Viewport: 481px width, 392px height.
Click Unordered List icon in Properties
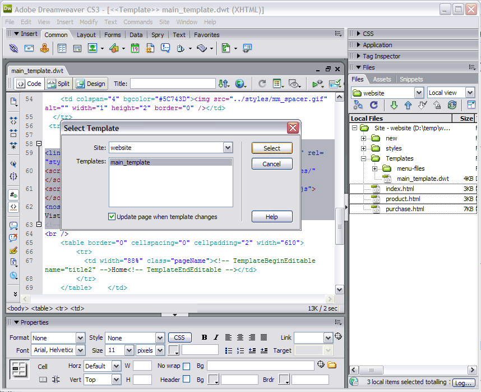(x=229, y=350)
